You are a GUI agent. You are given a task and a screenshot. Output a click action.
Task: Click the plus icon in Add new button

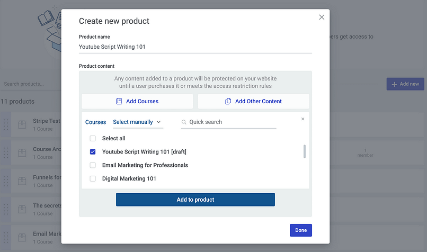click(394, 84)
